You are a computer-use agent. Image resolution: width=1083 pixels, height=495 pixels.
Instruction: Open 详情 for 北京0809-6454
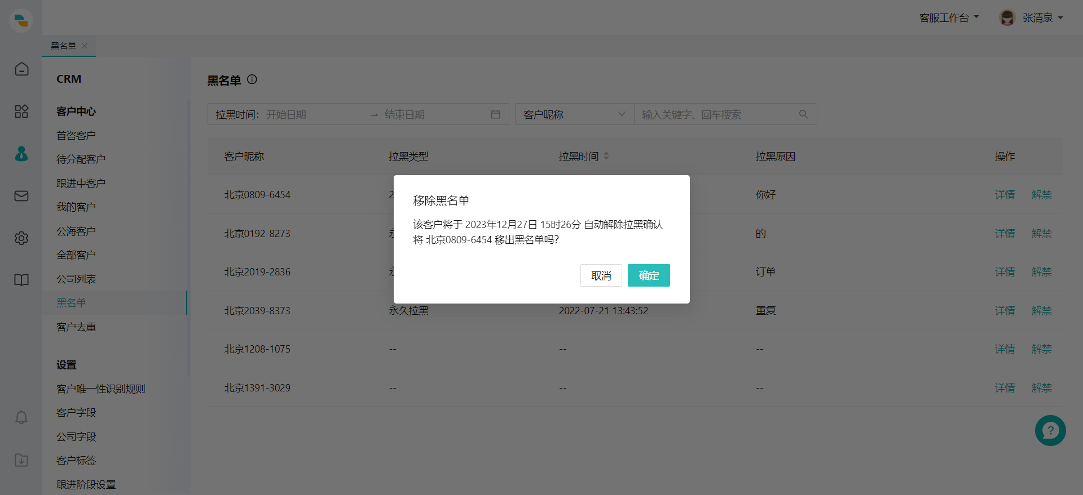pos(1005,194)
